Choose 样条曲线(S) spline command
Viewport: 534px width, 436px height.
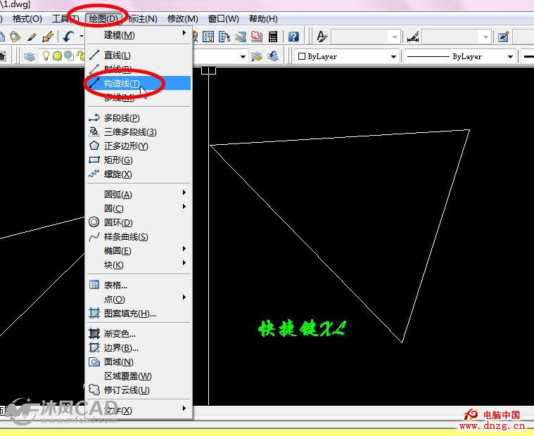139,236
